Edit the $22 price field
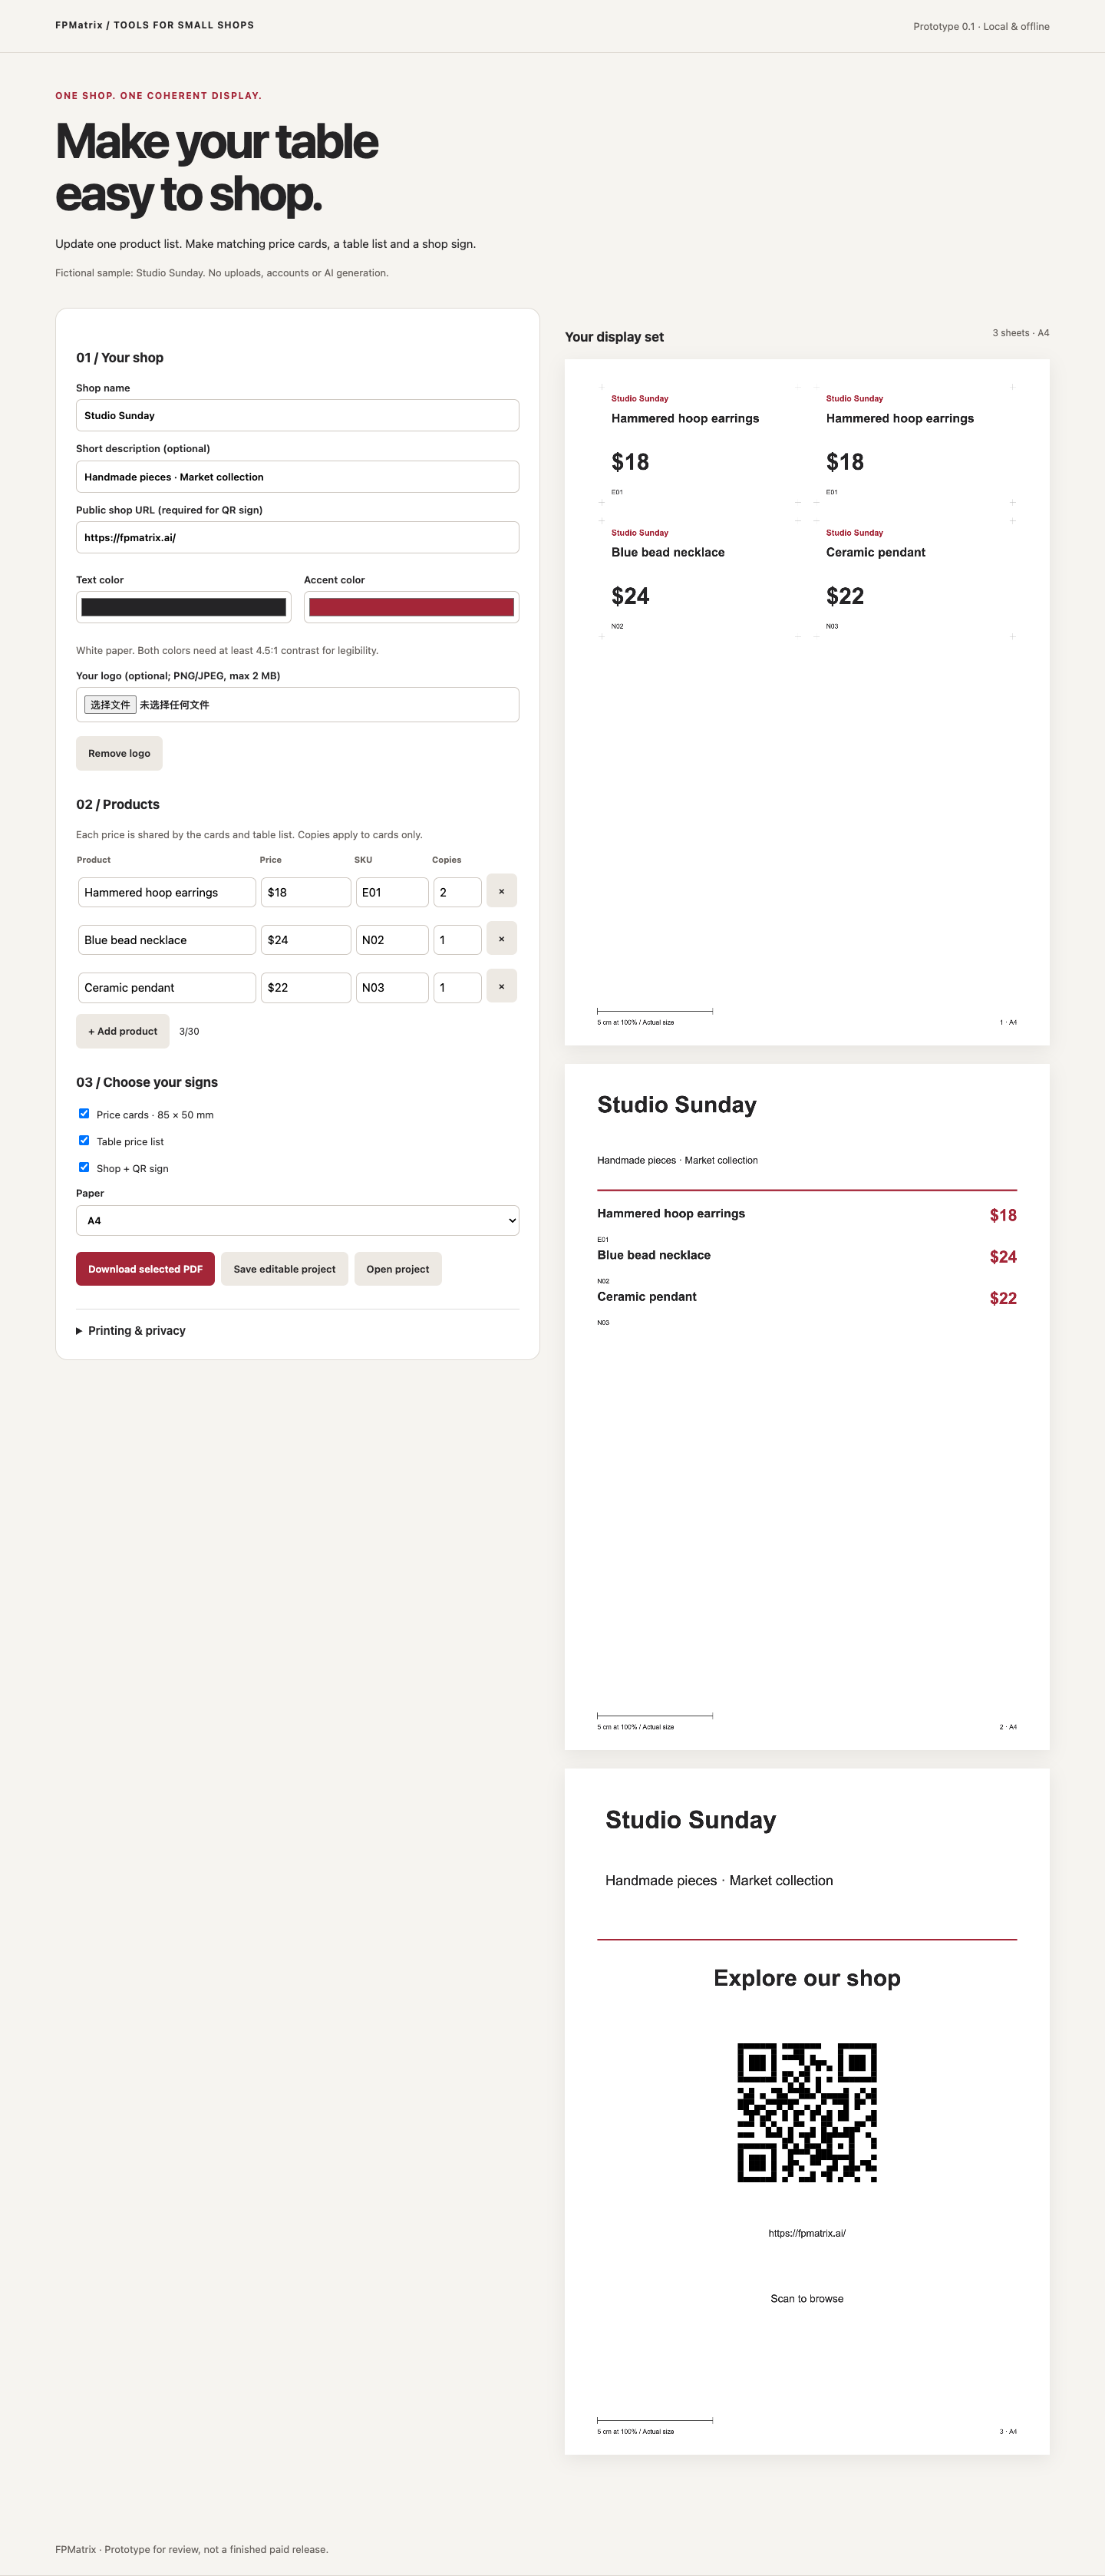This screenshot has height=2576, width=1105. 306,988
